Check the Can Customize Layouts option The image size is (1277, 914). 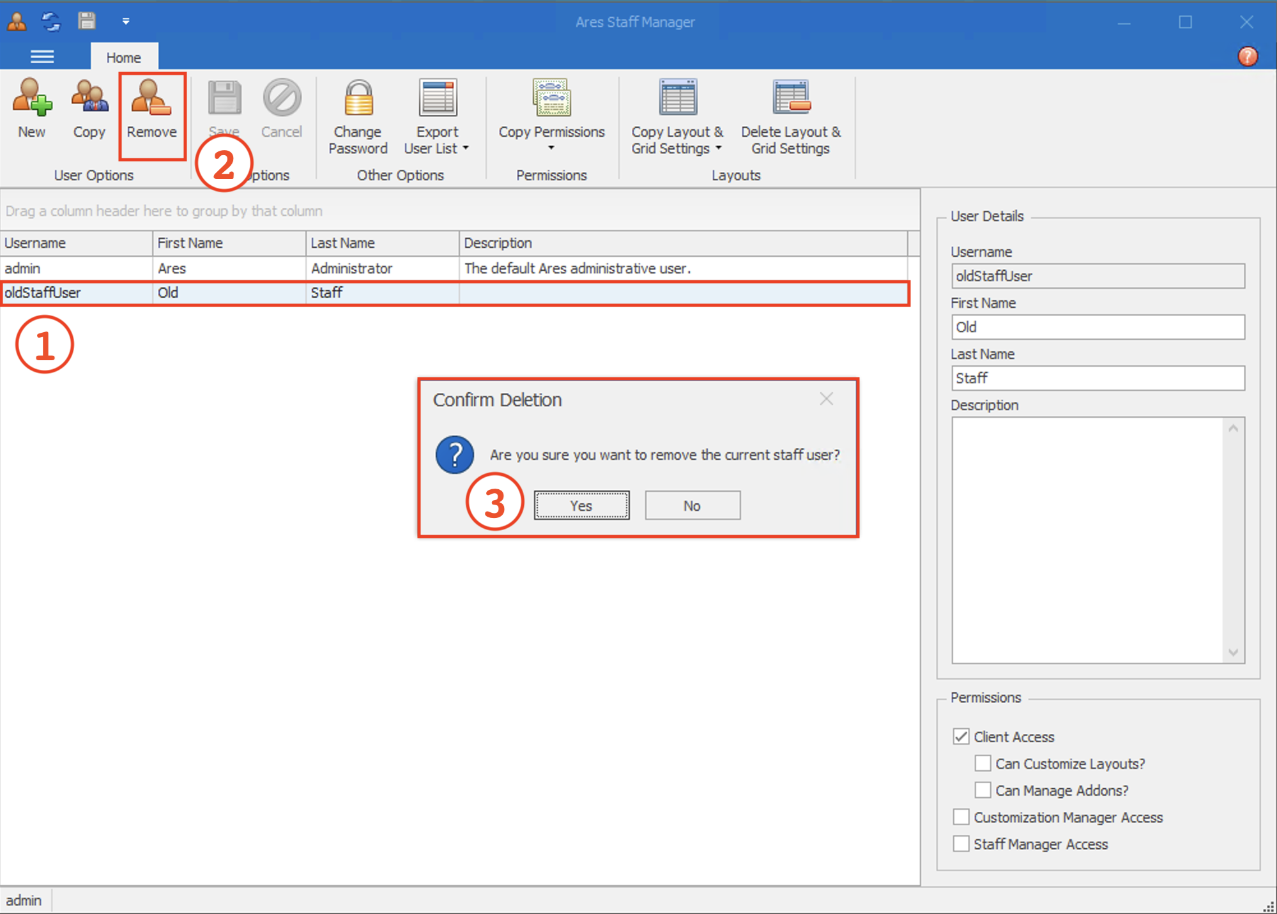[983, 763]
